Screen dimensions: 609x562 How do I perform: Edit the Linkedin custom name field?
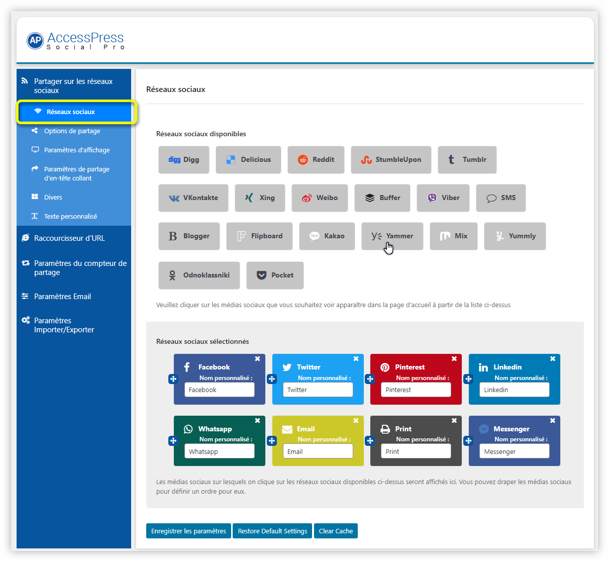[515, 390]
